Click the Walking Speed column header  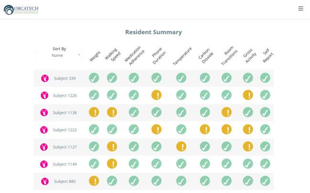click(113, 55)
